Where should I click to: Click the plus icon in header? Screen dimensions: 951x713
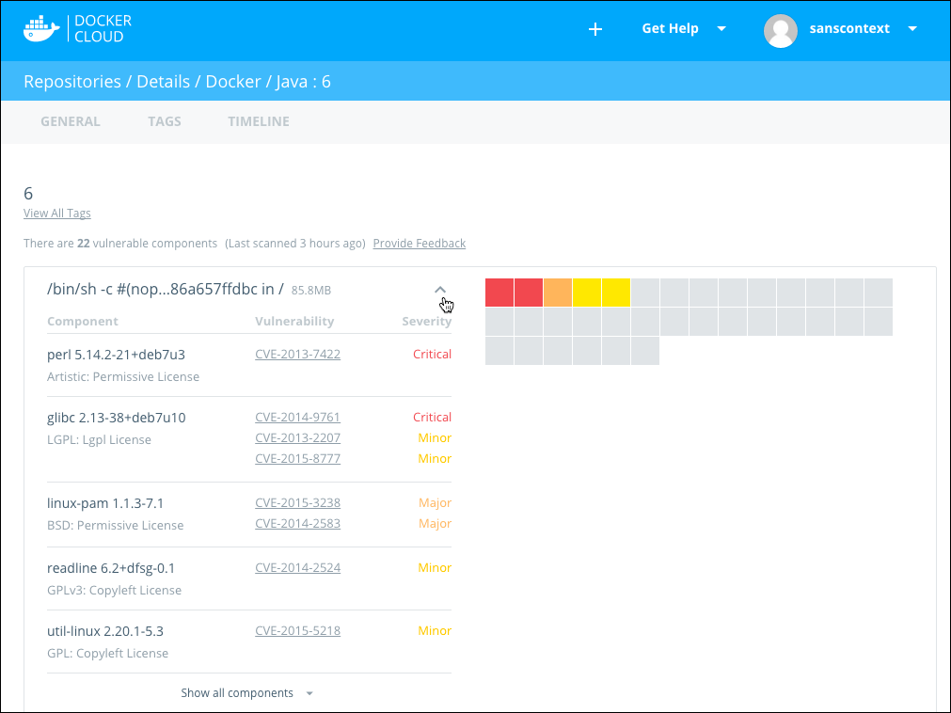594,29
